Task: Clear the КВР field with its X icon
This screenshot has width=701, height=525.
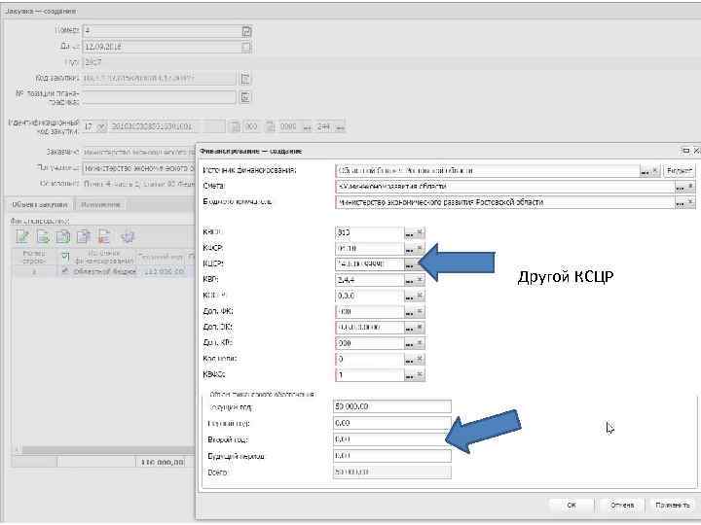Action: tap(420, 280)
